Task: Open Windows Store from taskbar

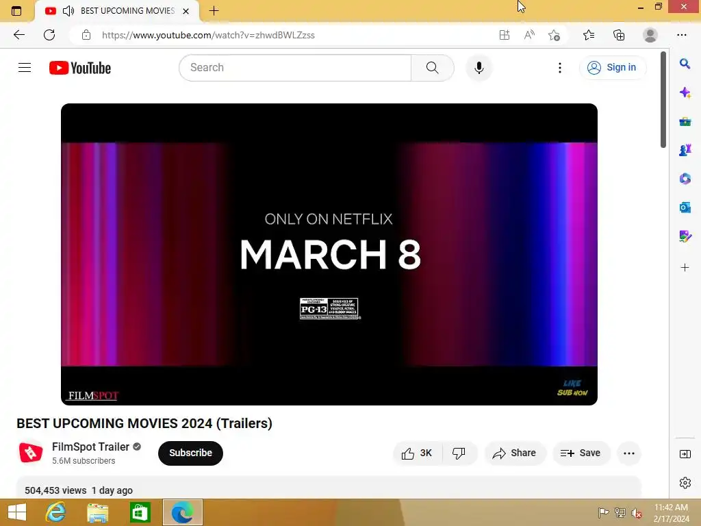Action: click(140, 512)
